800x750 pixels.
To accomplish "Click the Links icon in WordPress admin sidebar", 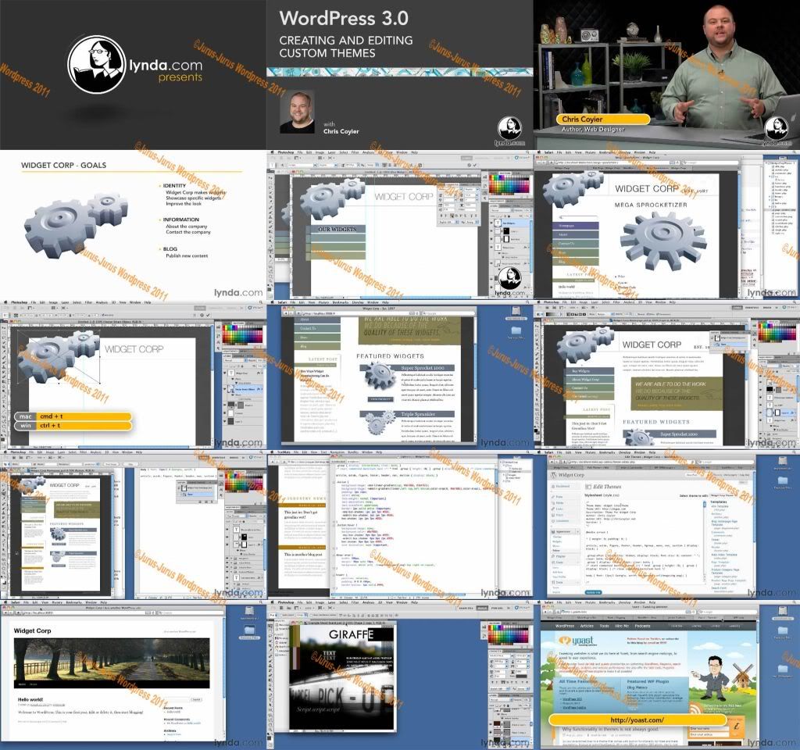I will pyautogui.click(x=552, y=509).
